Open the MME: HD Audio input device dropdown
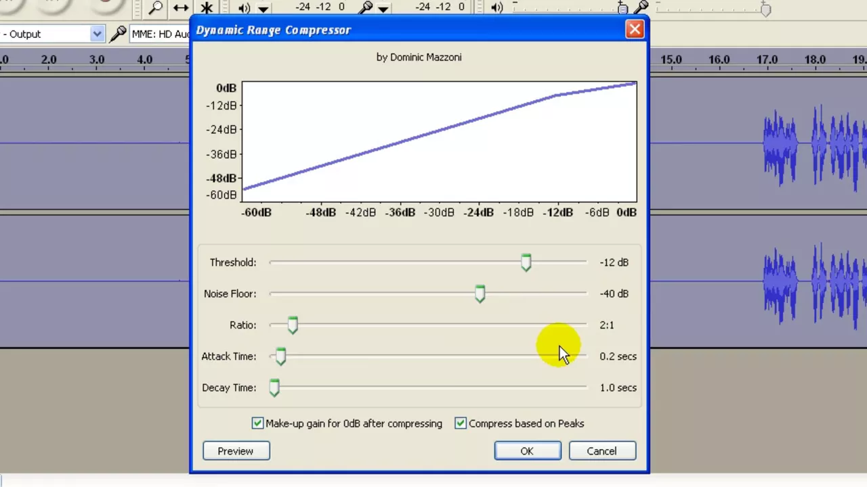 pyautogui.click(x=160, y=34)
